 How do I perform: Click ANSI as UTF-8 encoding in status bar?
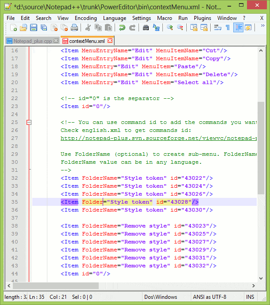[209, 297]
